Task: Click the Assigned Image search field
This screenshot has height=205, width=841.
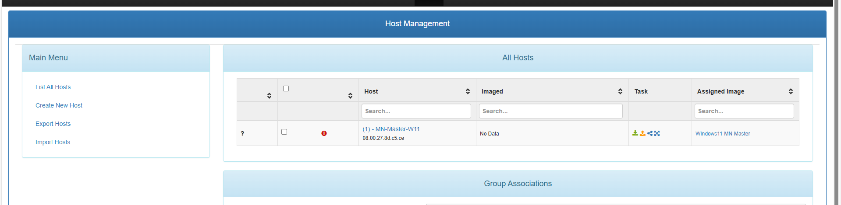Action: tap(744, 111)
